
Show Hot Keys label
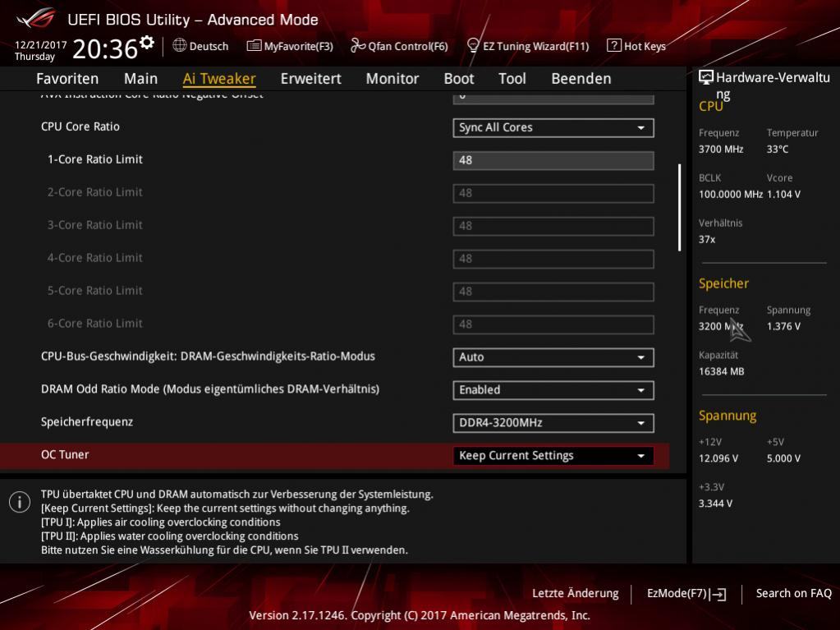645,47
